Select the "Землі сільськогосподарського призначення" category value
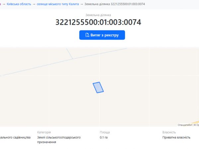The height and width of the screenshot is (149, 199). (x=59, y=140)
